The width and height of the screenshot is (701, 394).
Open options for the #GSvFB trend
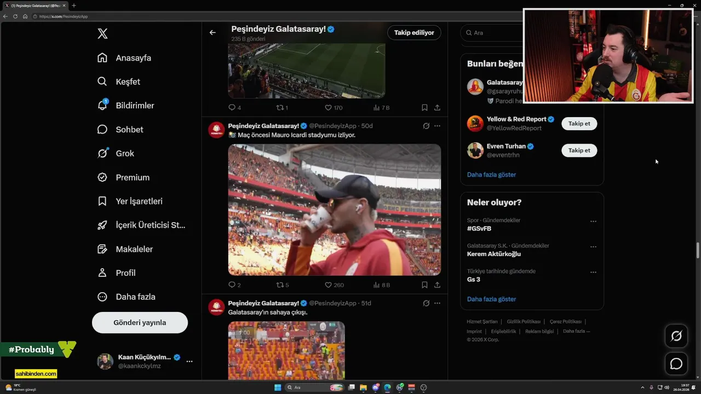[x=593, y=222]
